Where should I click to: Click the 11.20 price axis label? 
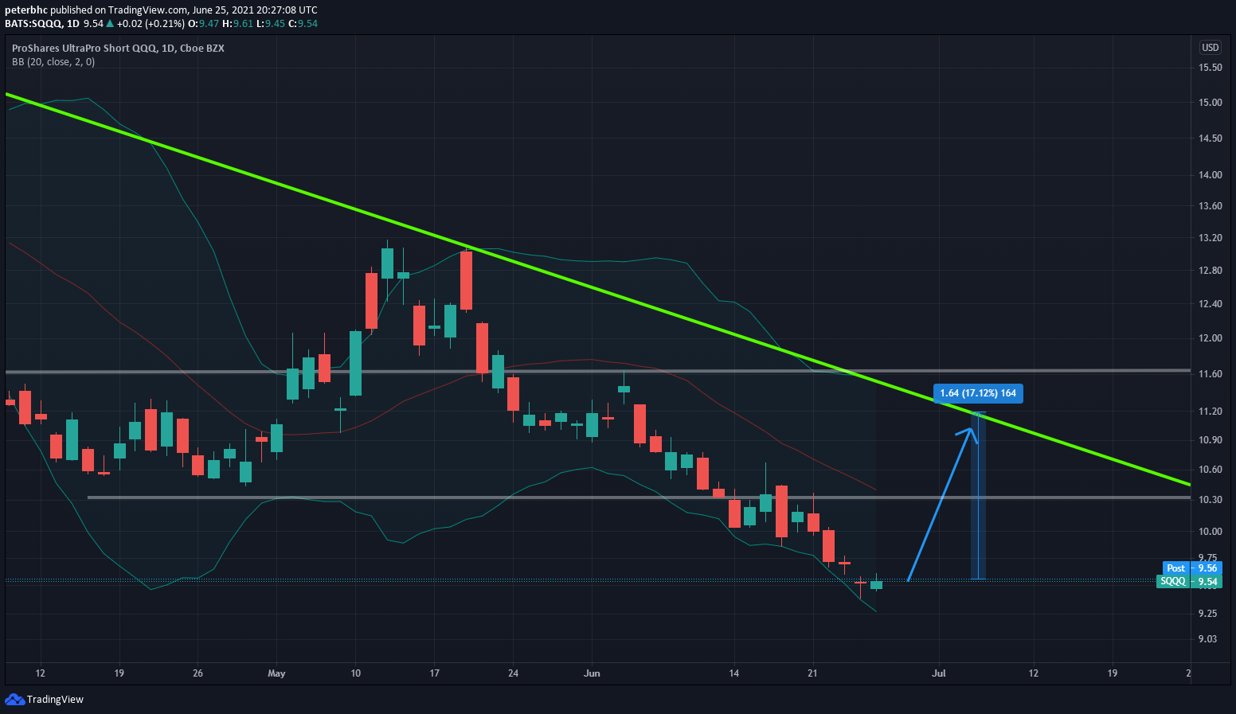(x=1210, y=412)
